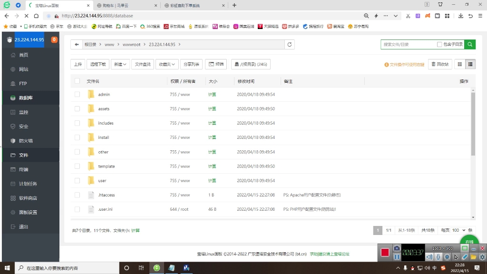Viewport: 487px width, 274px height.
Task: Expand the 收藏夹 dropdown
Action: click(x=167, y=64)
